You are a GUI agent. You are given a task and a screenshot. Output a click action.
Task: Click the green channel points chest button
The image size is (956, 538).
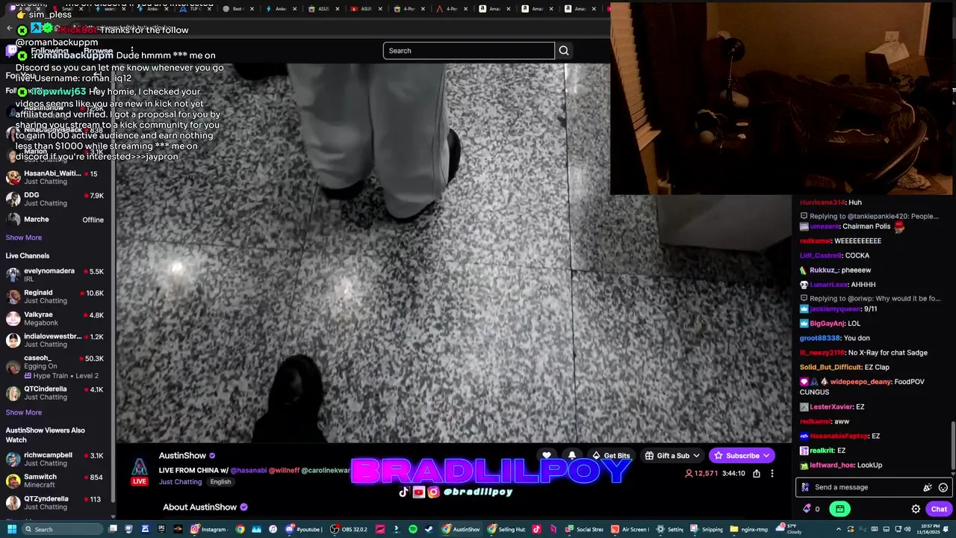(840, 509)
